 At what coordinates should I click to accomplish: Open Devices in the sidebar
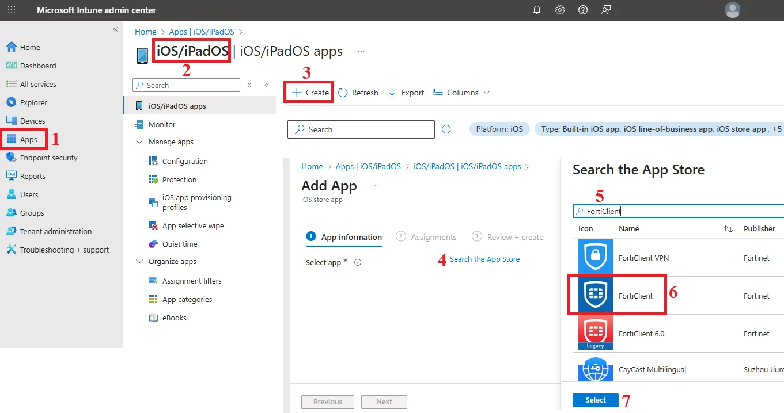(32, 121)
